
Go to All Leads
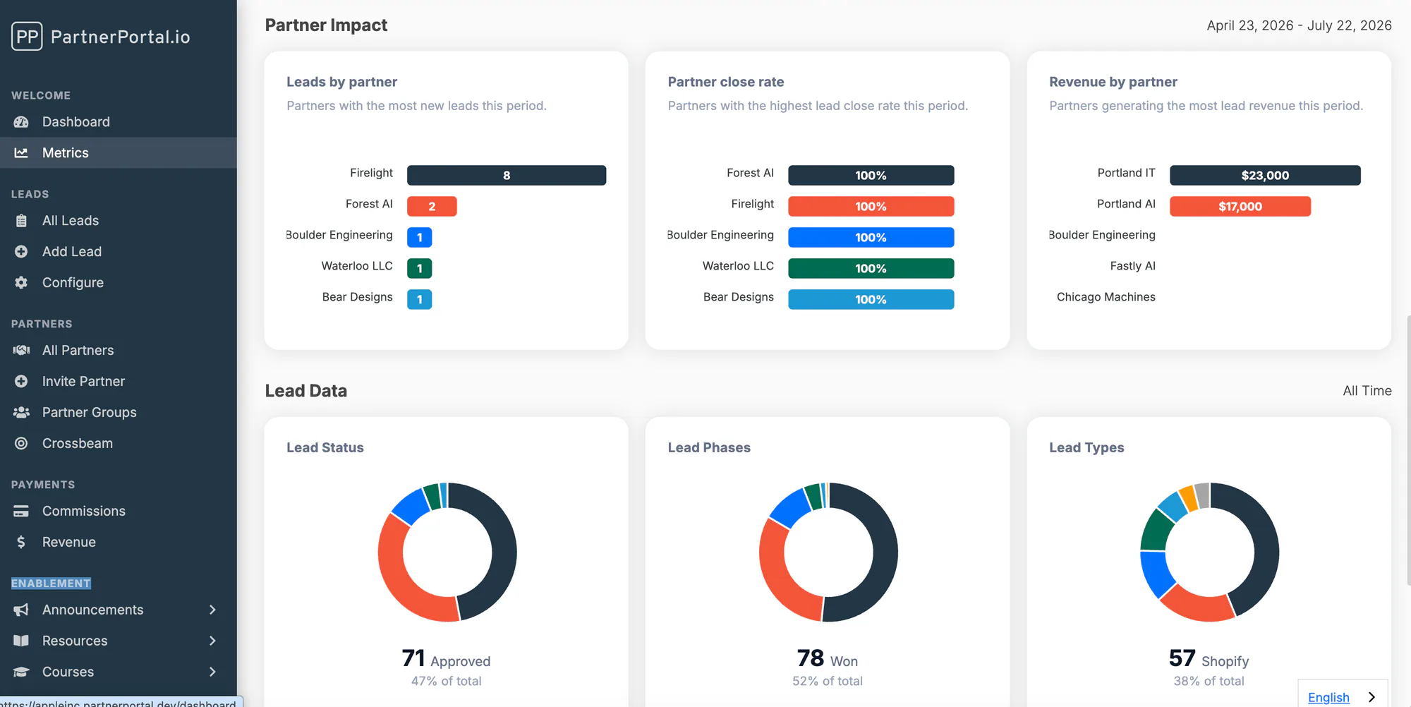(x=119, y=221)
